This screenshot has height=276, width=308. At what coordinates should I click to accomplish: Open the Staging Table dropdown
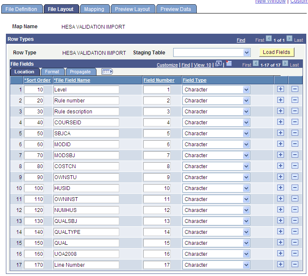point(246,53)
